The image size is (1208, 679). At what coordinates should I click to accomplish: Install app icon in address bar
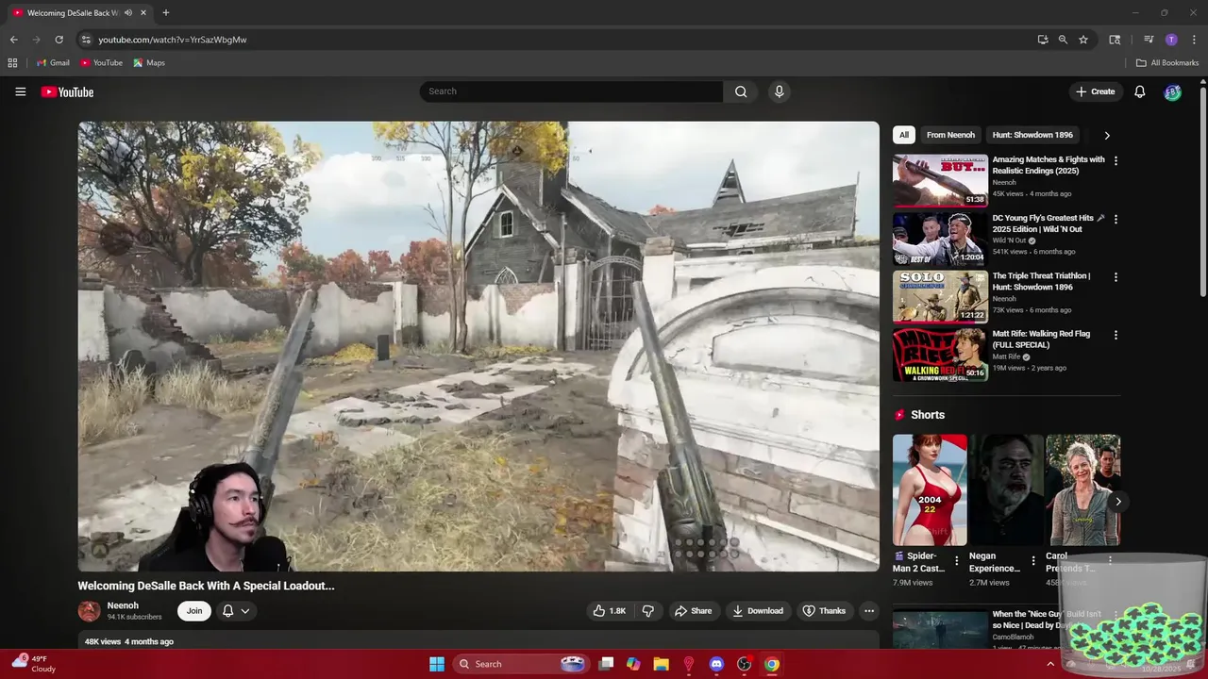[1043, 40]
